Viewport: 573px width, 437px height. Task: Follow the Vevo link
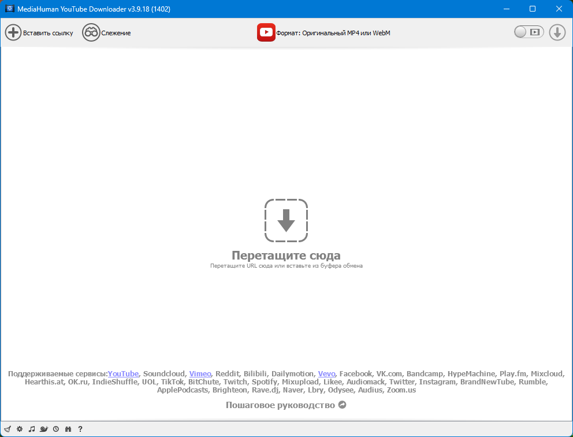tap(326, 374)
